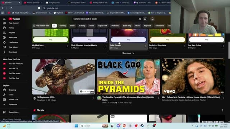
Task: Select the Podcasts filter chip
Action: [115, 25]
